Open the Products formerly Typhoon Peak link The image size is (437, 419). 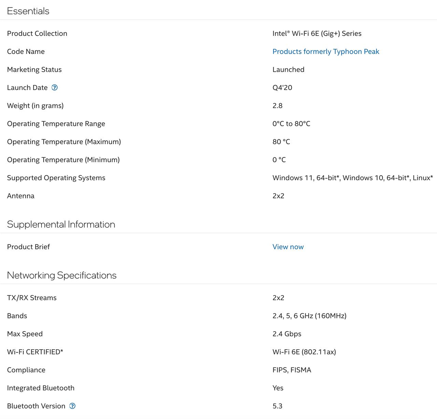[326, 52]
